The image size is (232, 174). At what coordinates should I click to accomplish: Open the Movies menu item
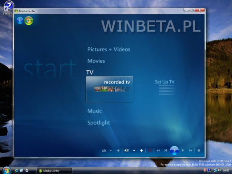tap(96, 61)
